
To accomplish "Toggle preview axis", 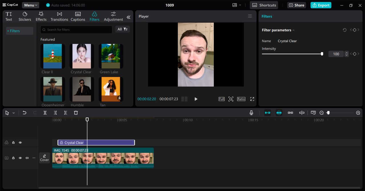I will point(302,113).
